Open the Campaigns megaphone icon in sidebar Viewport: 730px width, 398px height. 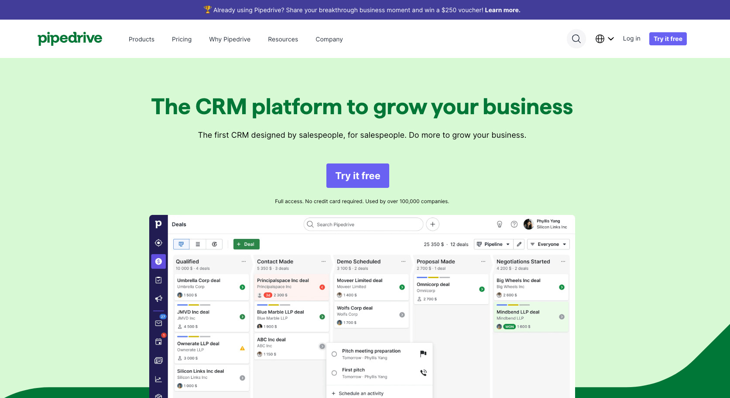[x=158, y=299]
